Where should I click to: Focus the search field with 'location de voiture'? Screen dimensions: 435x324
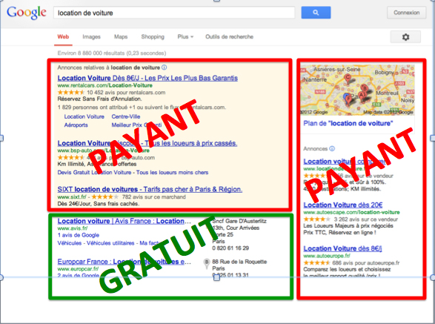tap(174, 13)
